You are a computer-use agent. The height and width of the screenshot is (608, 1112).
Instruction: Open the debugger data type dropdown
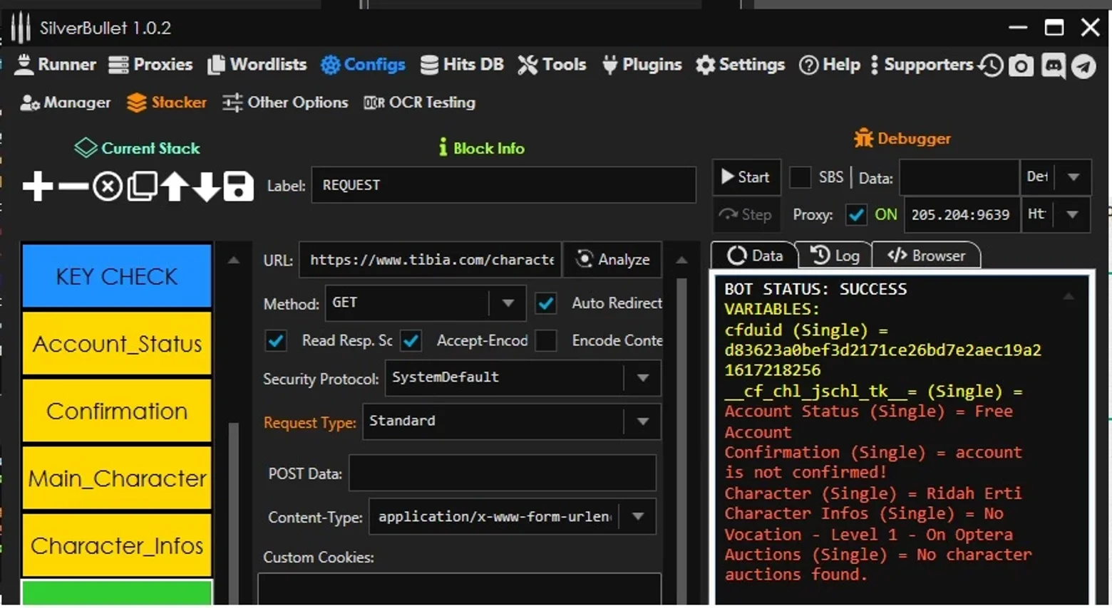(1074, 177)
